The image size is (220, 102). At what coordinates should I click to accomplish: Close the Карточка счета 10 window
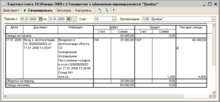(216, 4)
